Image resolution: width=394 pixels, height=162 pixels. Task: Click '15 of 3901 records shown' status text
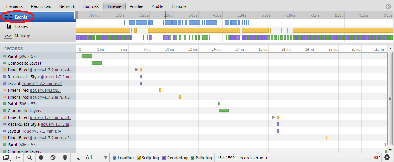(242, 158)
